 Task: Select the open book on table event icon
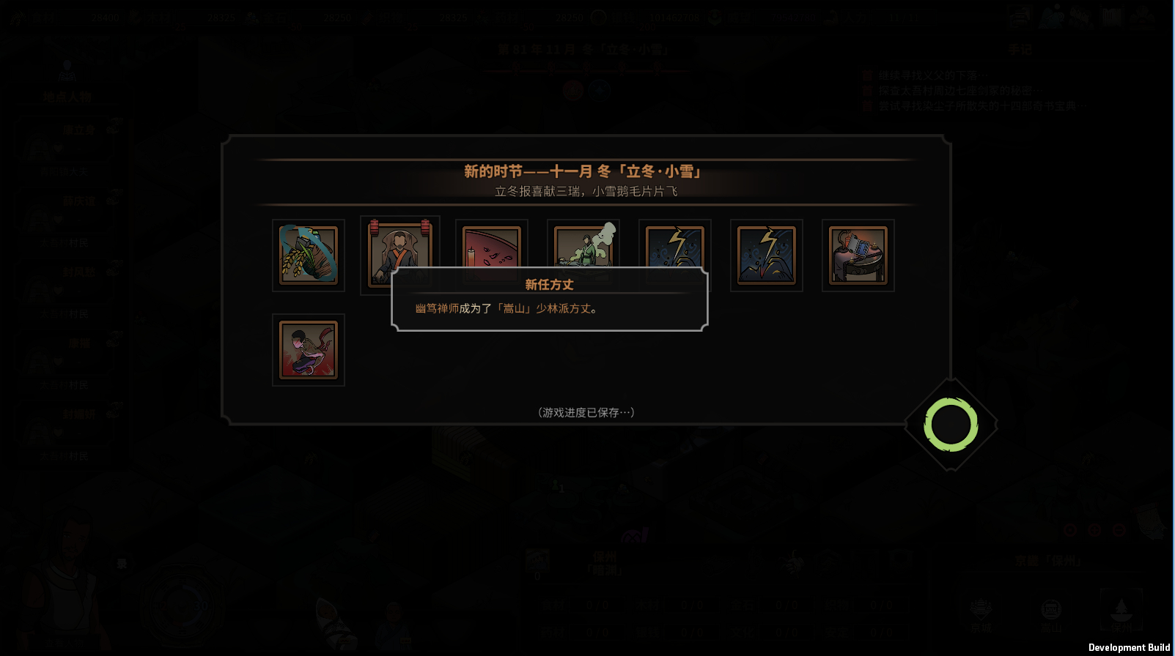pyautogui.click(x=858, y=256)
